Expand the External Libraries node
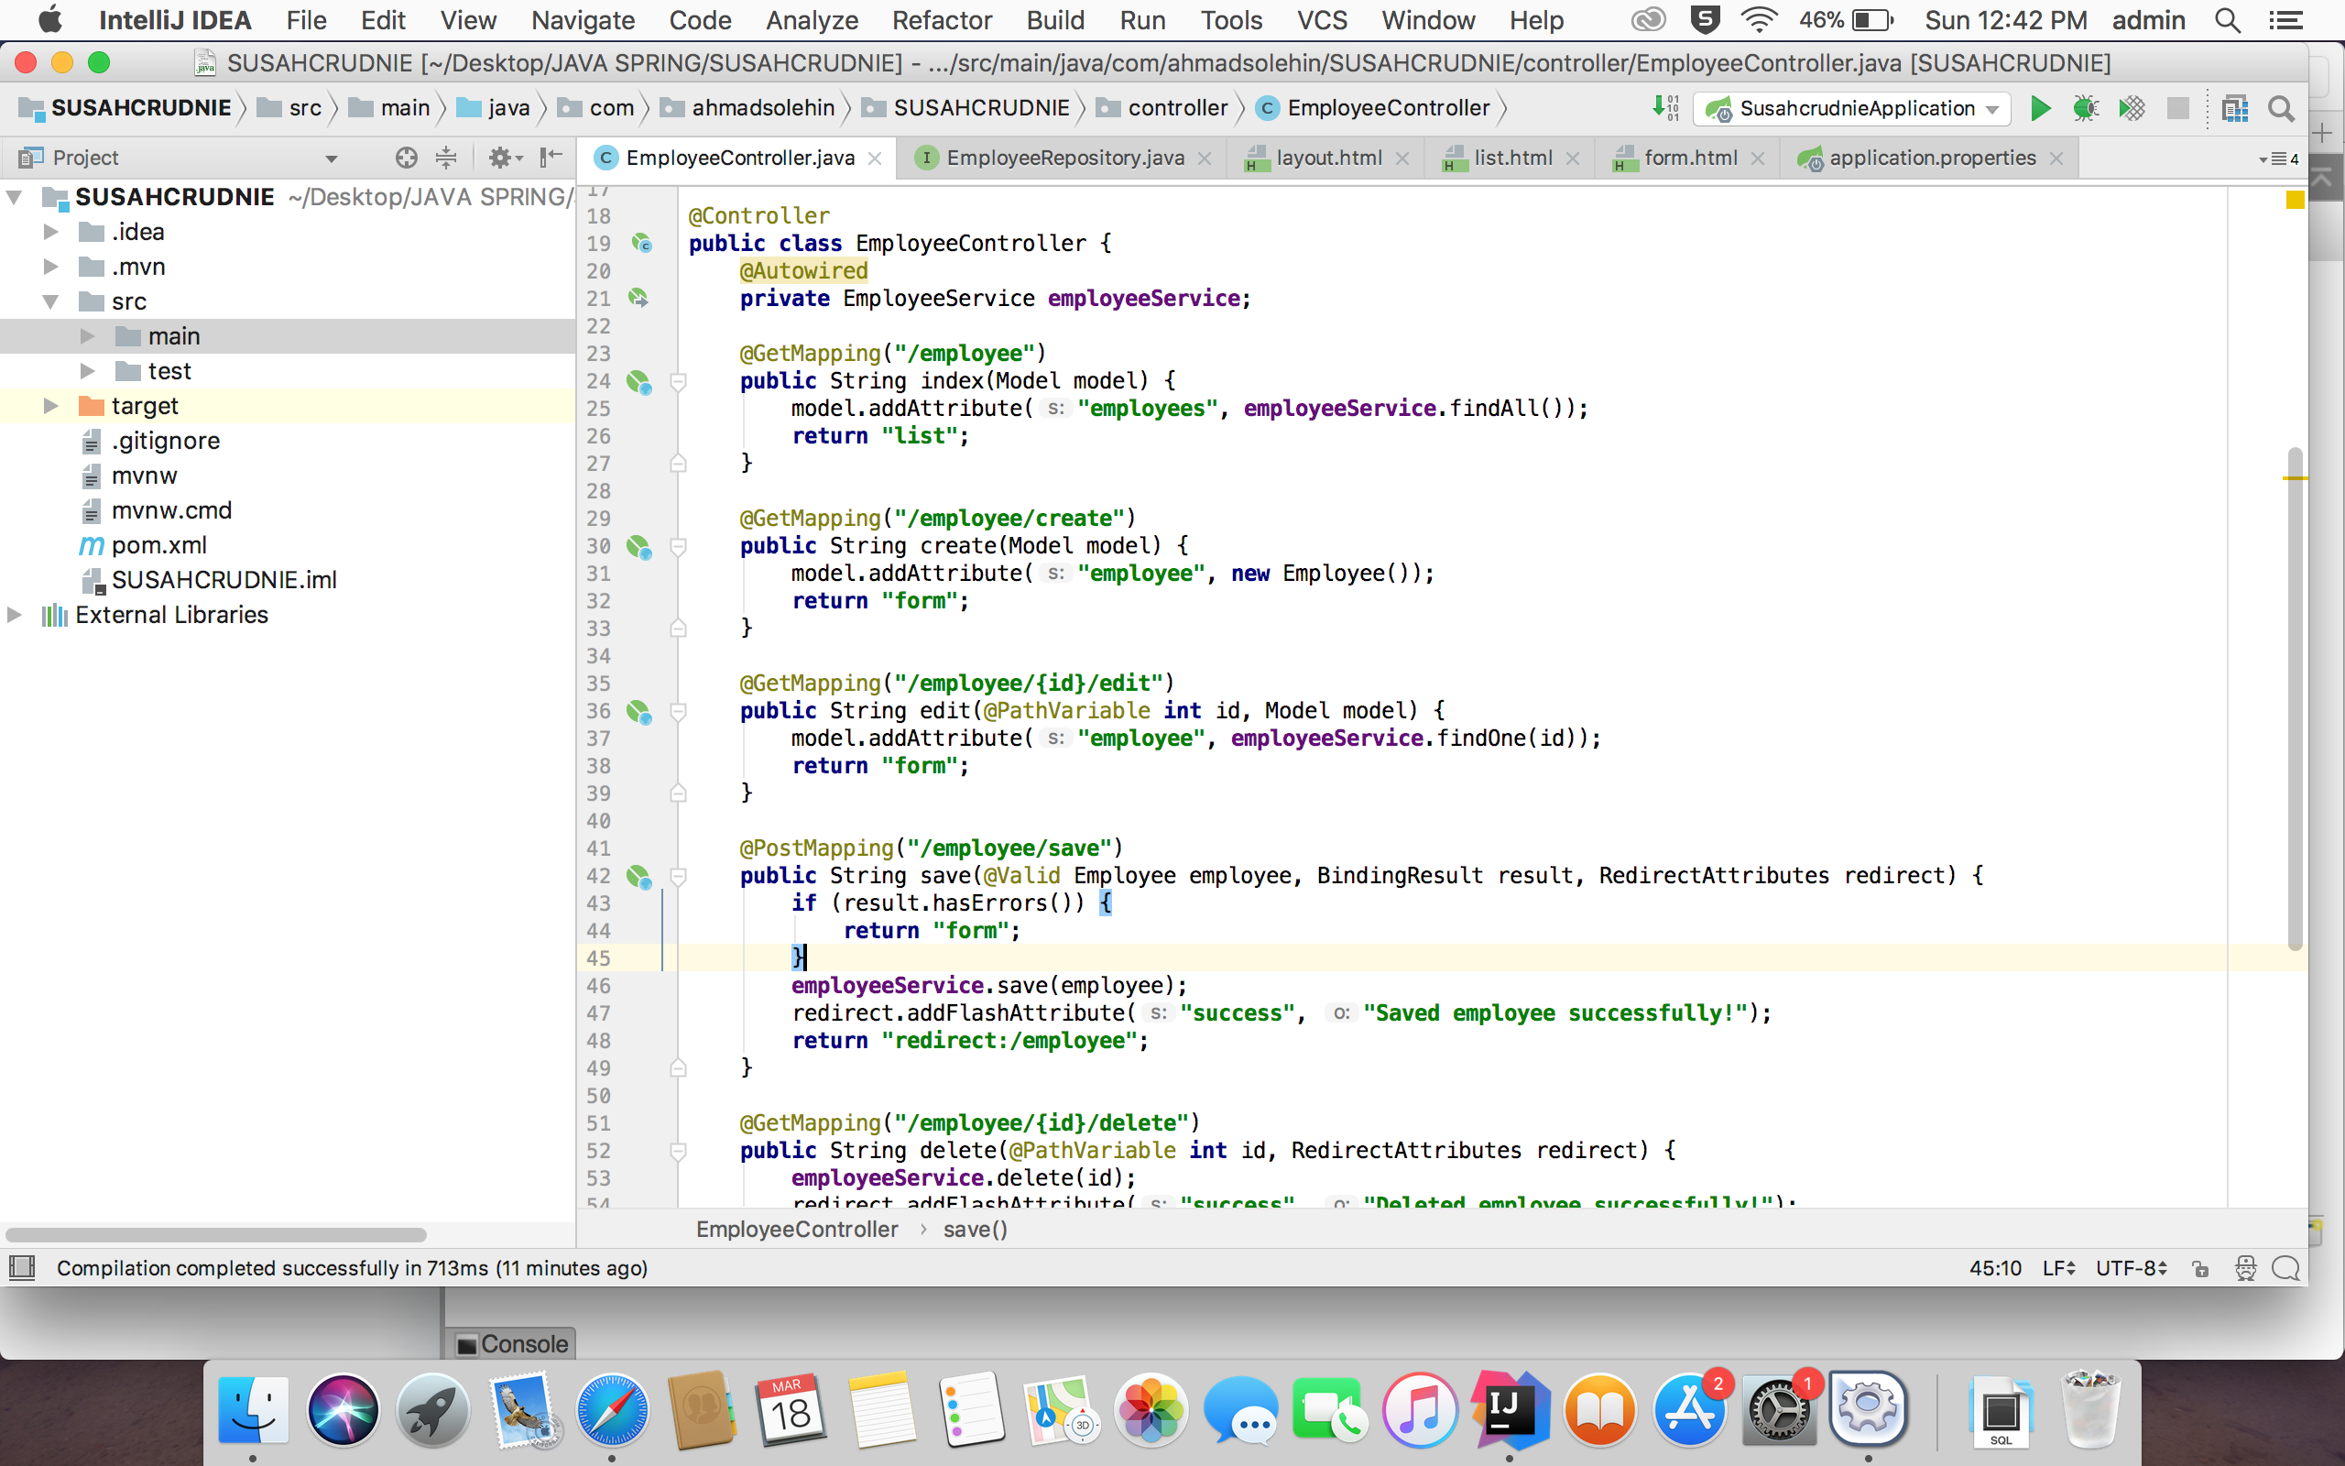 click(14, 614)
